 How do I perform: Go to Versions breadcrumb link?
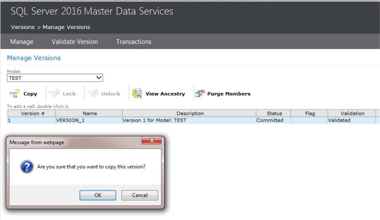tap(23, 27)
